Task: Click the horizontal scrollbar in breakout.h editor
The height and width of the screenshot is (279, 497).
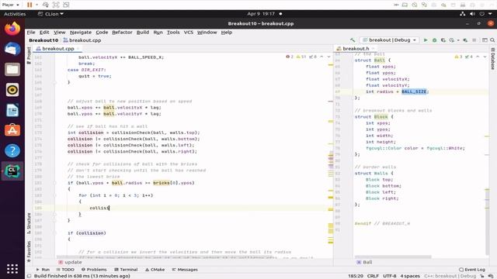Action: pyautogui.click(x=393, y=257)
